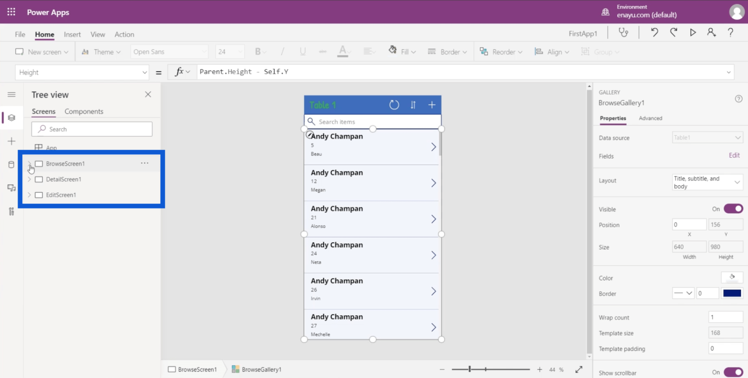The height and width of the screenshot is (378, 748).
Task: Open the Media sidebar icon
Action: click(12, 188)
